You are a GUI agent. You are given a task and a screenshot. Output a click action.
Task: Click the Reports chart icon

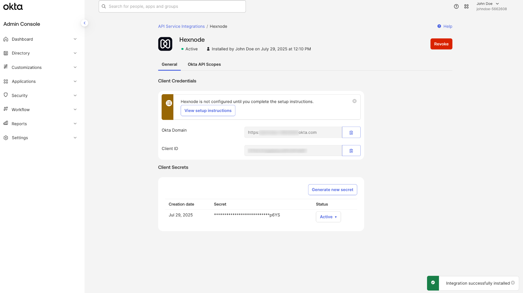[6, 123]
